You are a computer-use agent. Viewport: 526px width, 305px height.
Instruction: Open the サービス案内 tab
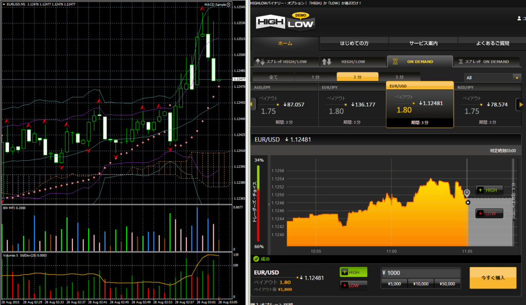pos(423,43)
